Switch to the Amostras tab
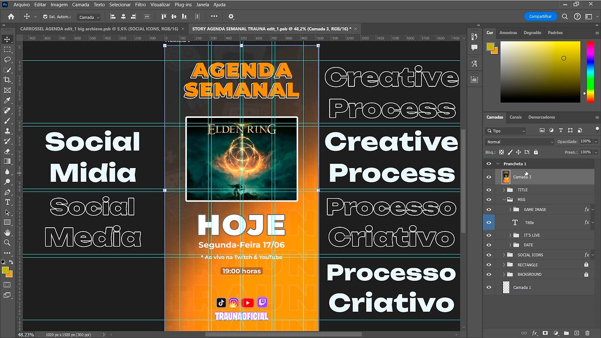Image resolution: width=601 pixels, height=338 pixels. [508, 33]
